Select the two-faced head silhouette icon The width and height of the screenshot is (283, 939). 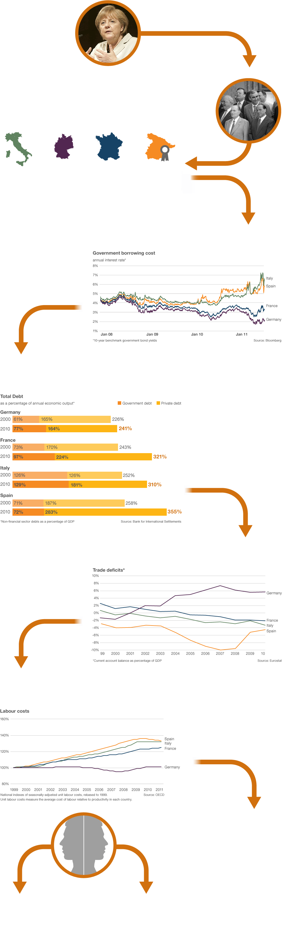point(84,845)
